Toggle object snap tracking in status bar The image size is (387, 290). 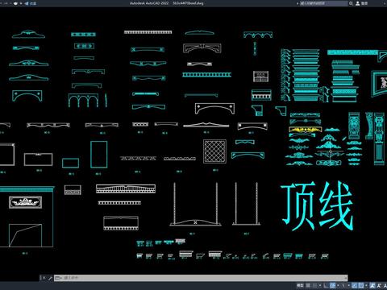click(355, 285)
